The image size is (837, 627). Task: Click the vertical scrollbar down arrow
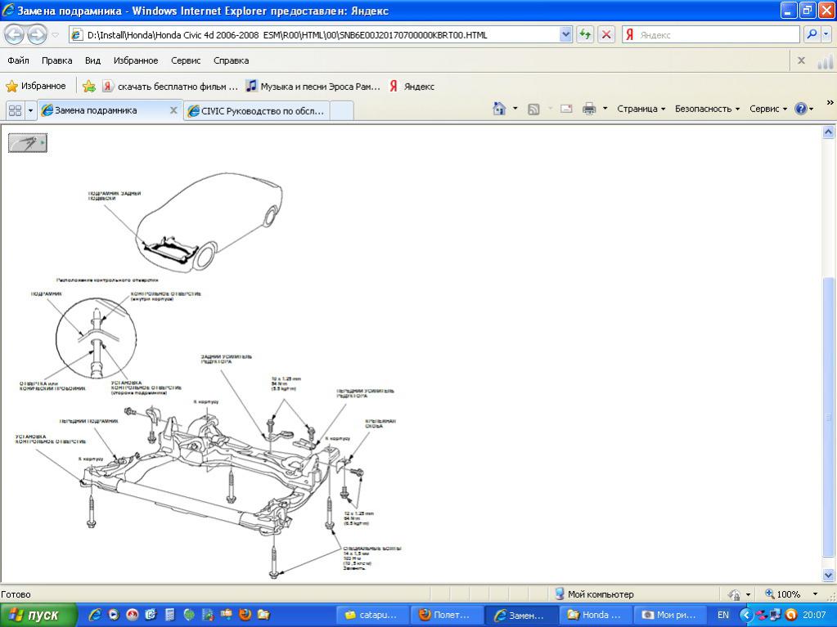tap(828, 574)
